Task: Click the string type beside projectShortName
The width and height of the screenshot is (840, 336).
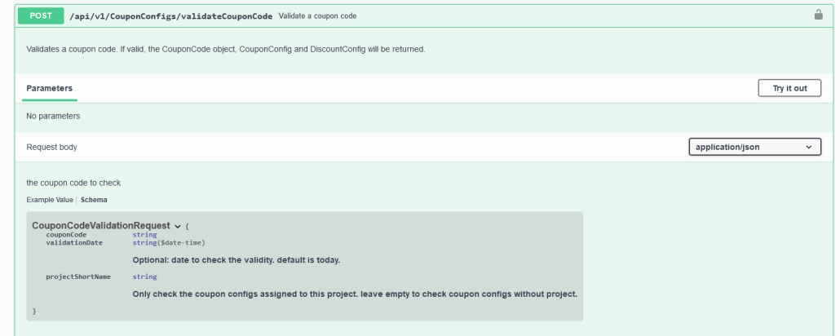Action: pos(144,277)
